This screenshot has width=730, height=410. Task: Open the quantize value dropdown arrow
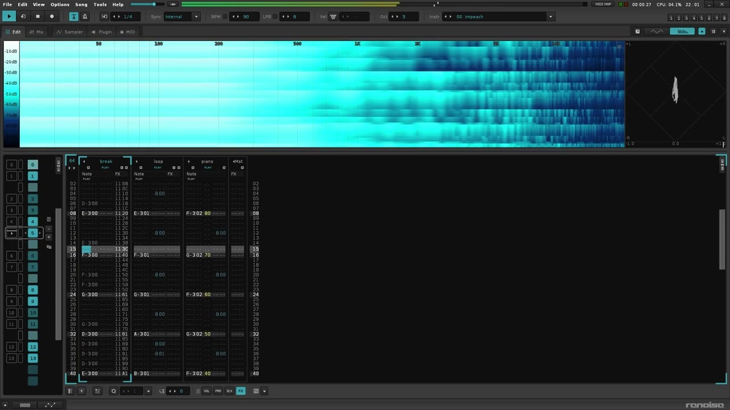click(x=148, y=391)
